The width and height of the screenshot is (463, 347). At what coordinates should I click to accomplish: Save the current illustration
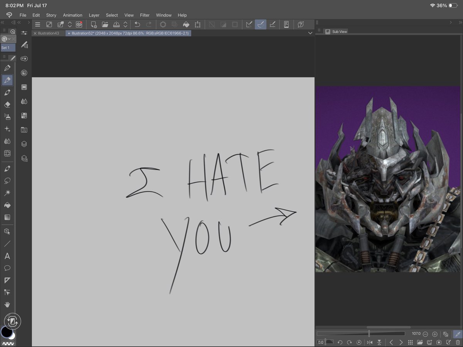point(116,24)
